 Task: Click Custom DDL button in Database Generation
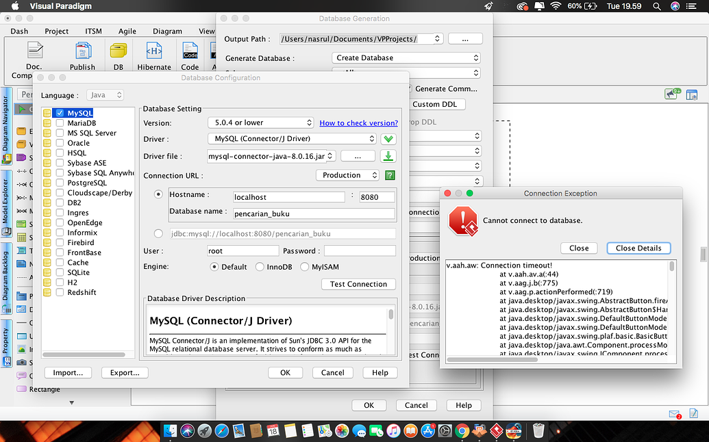click(x=434, y=104)
